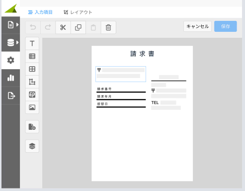
Task: Open the document section in sidebar
Action: click(x=10, y=25)
